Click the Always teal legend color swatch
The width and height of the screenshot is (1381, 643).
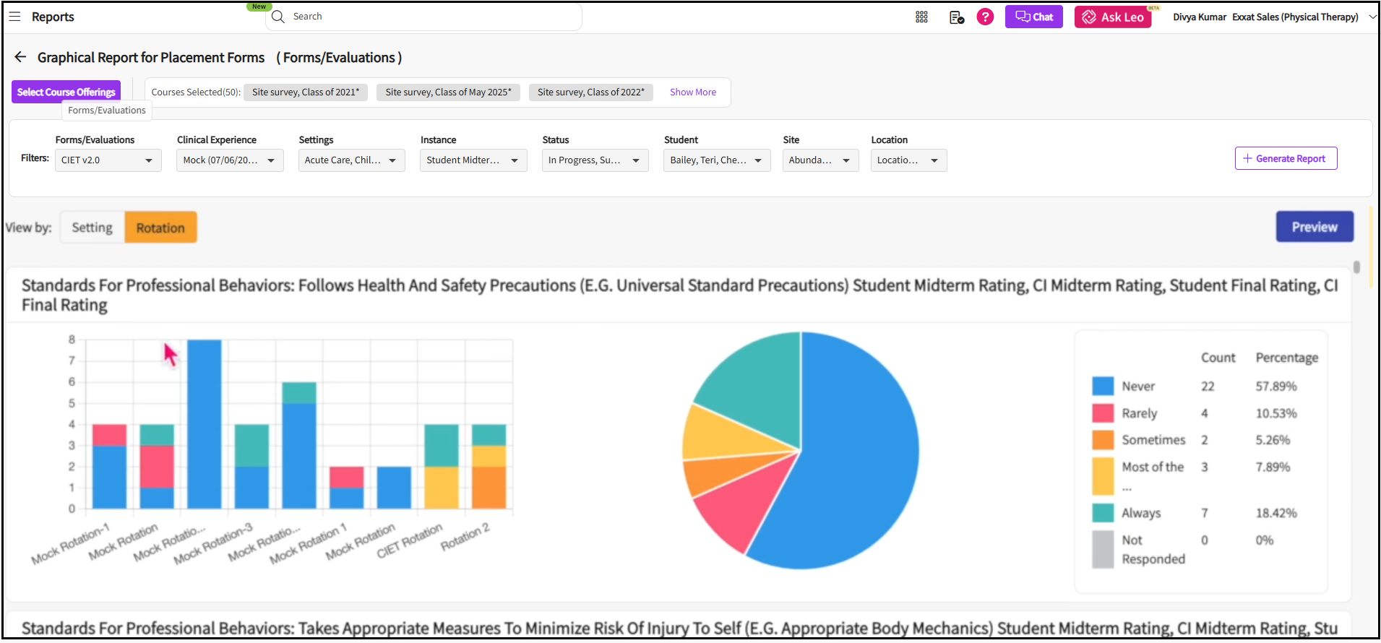1103,513
